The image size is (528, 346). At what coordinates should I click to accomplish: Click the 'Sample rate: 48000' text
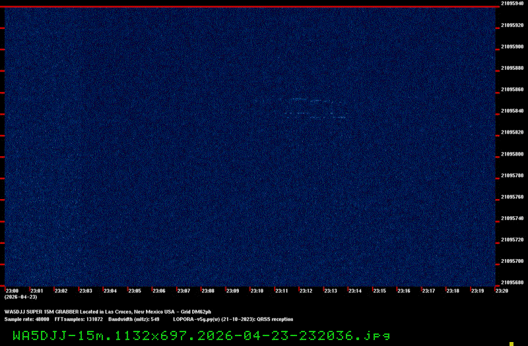(x=26, y=320)
